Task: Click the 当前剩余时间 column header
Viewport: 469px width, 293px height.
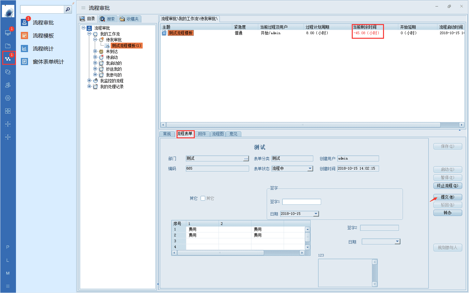Action: tap(375, 27)
